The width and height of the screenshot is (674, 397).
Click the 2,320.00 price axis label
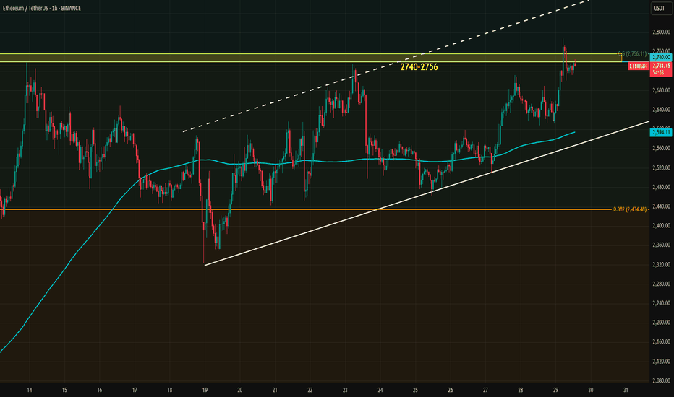pos(661,265)
